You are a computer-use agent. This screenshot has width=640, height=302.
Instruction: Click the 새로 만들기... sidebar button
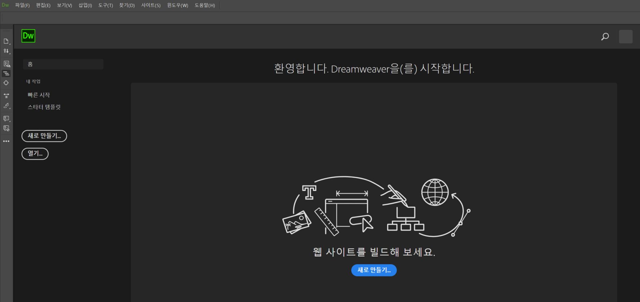44,136
